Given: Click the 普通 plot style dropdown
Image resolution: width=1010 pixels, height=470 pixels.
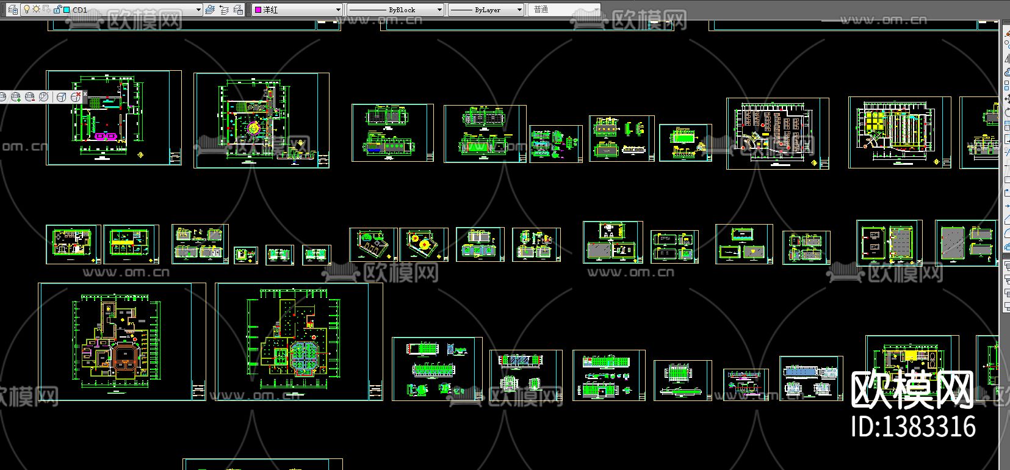Looking at the screenshot, I should pyautogui.click(x=564, y=10).
